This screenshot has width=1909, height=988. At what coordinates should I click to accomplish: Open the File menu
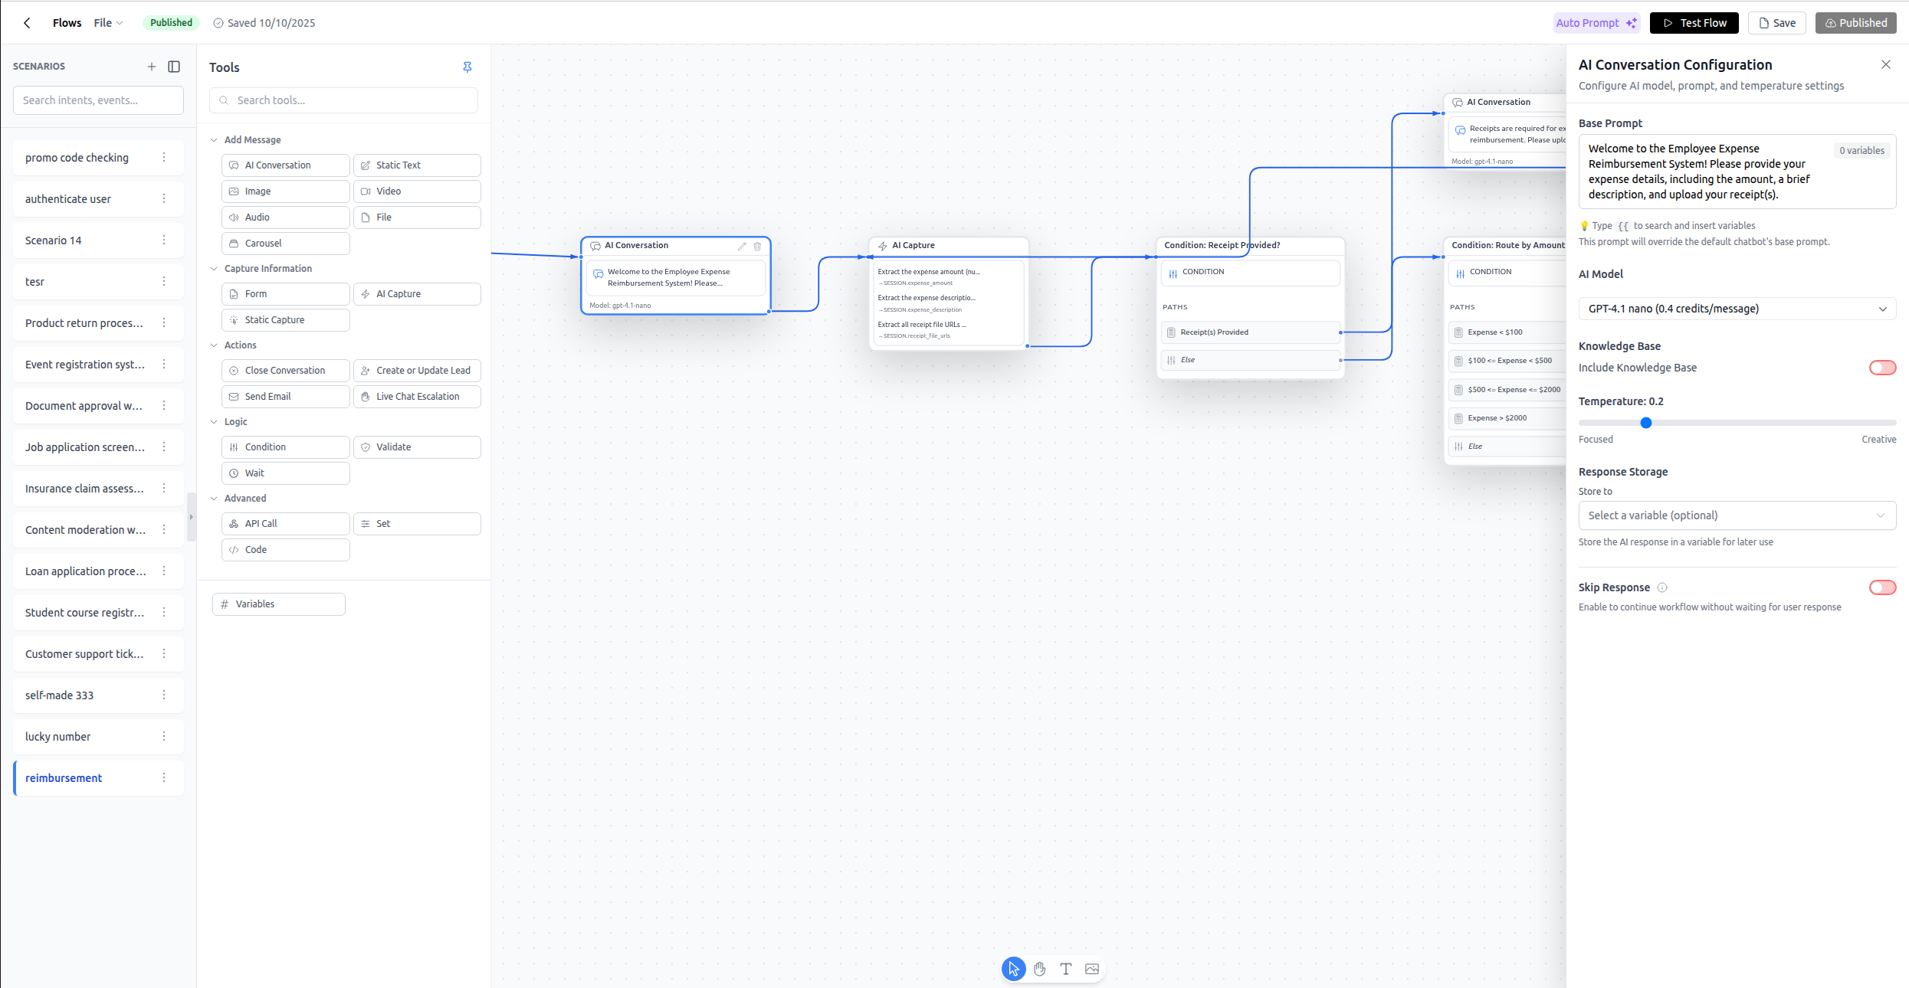(107, 23)
